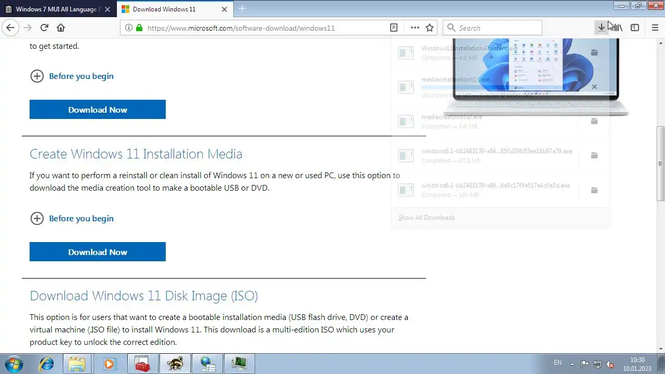Open the Firefox home page
665x374 pixels.
tap(61, 28)
